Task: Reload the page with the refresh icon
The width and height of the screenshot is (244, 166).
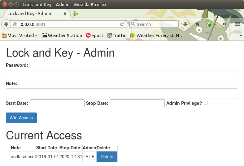Action: point(122,24)
